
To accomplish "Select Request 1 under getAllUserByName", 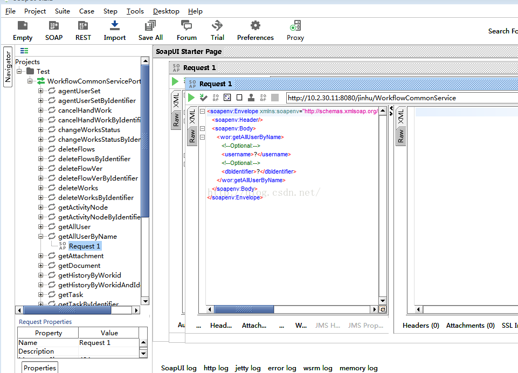I will click(85, 246).
